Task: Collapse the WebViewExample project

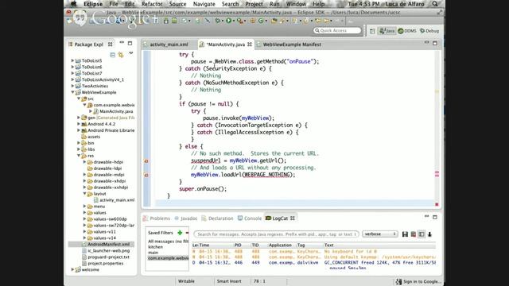Action: pyautogui.click(x=72, y=92)
